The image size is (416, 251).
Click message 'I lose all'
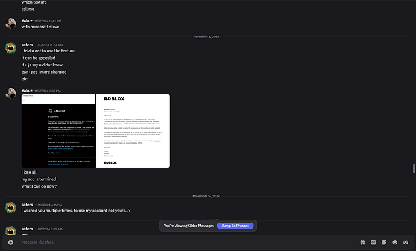pyautogui.click(x=29, y=172)
